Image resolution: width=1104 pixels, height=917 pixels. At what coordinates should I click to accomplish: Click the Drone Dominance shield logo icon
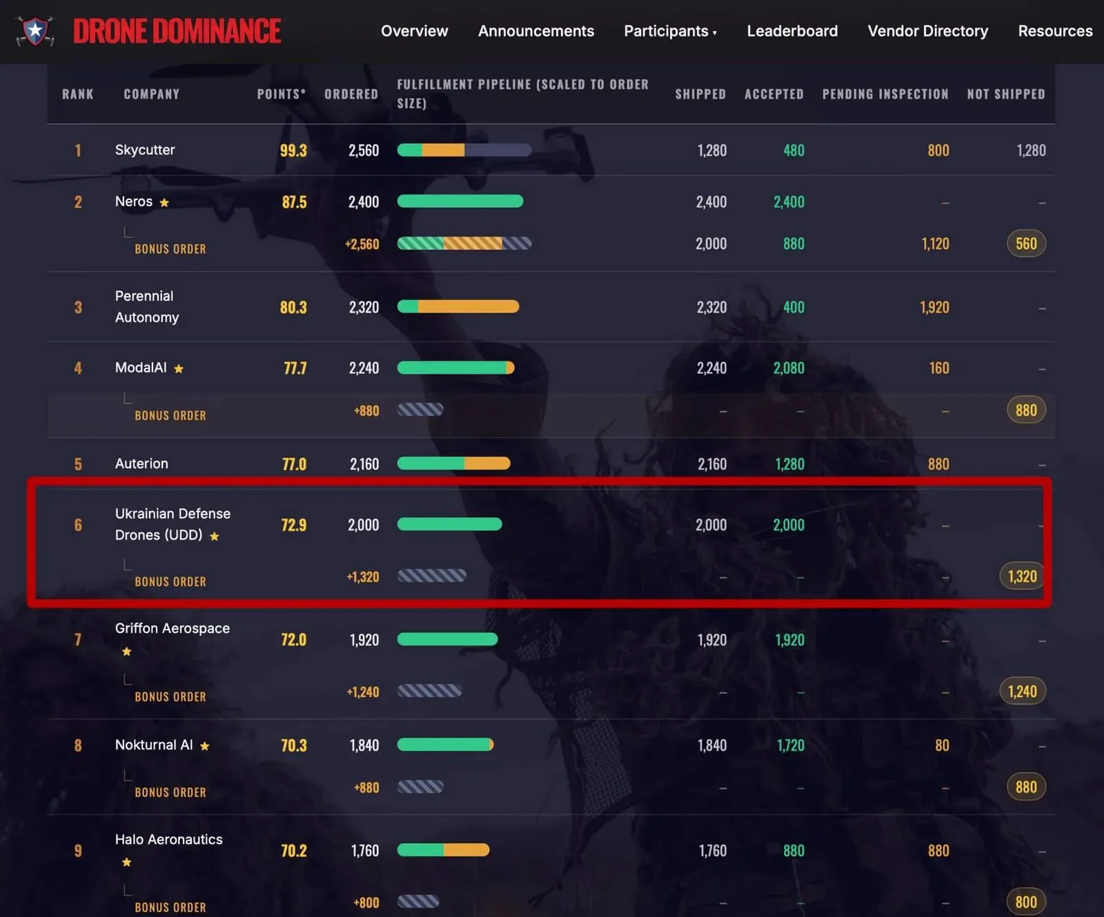[35, 31]
